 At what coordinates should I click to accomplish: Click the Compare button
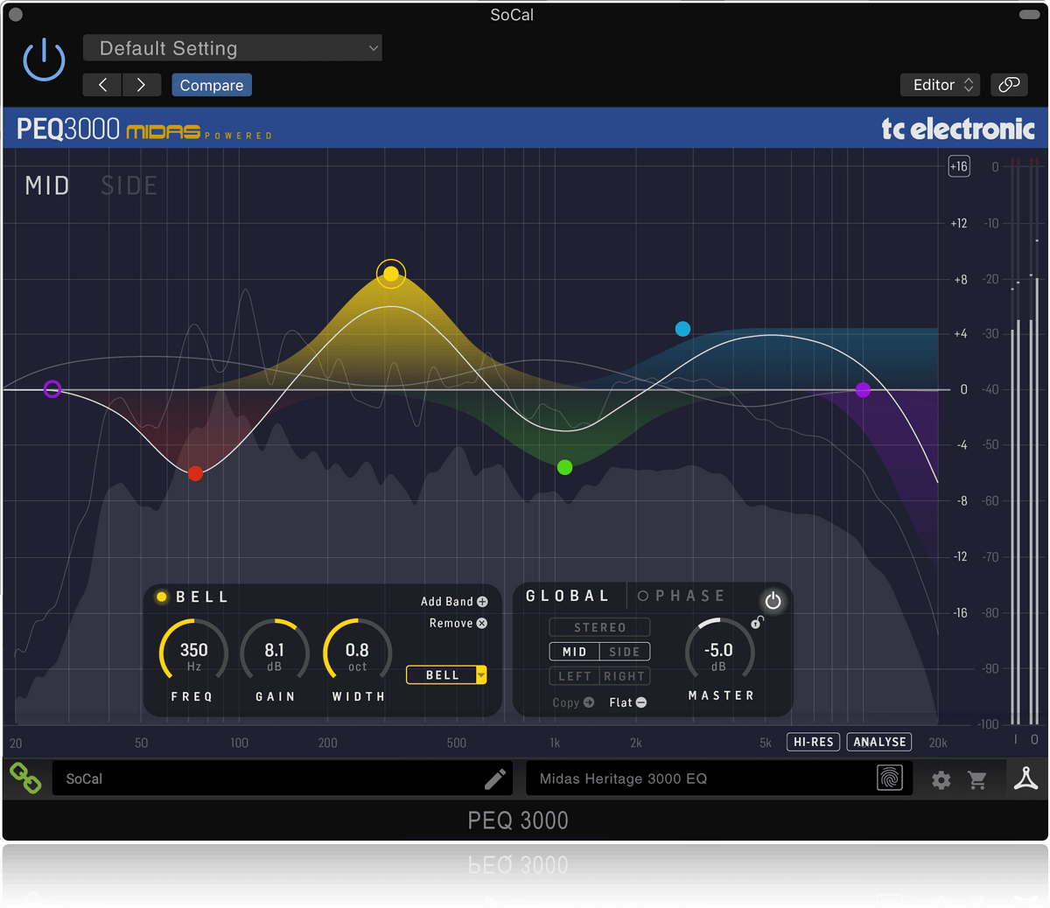(x=212, y=85)
